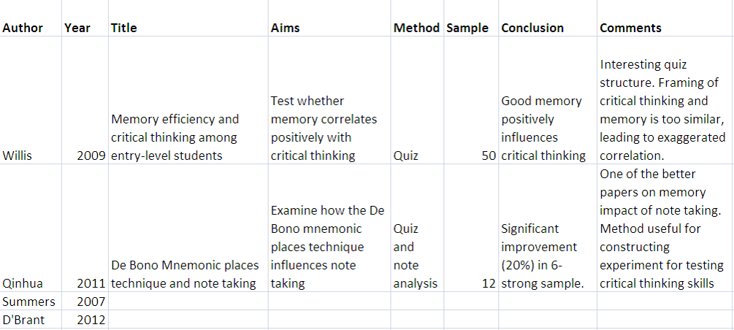Select the Comments header cell
Viewport: 734px width, 330px height.
[630, 28]
